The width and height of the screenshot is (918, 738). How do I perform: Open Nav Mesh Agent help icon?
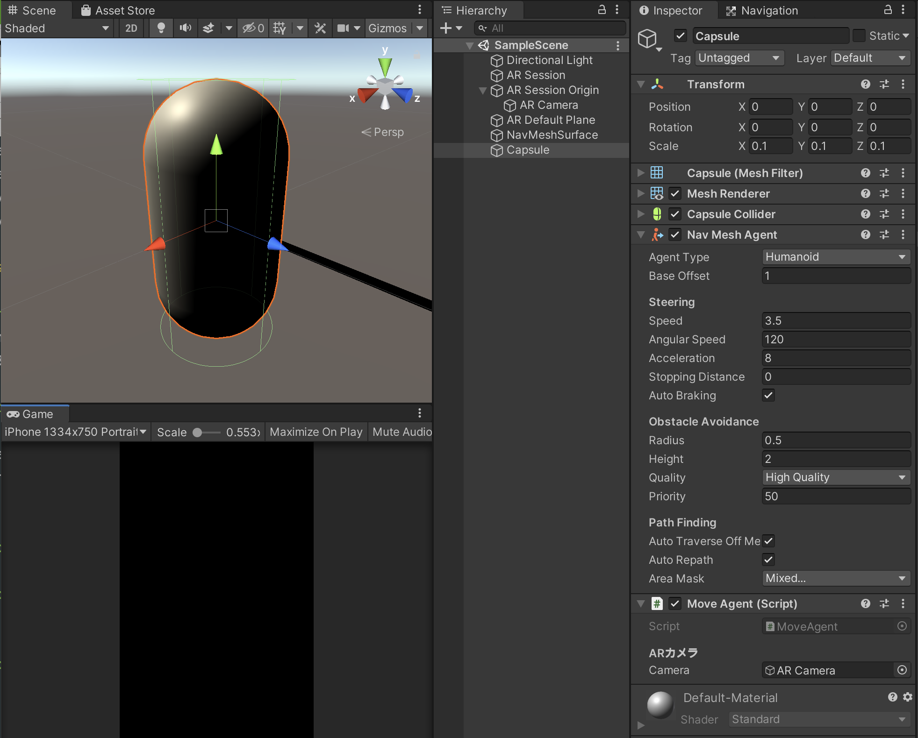click(x=865, y=234)
